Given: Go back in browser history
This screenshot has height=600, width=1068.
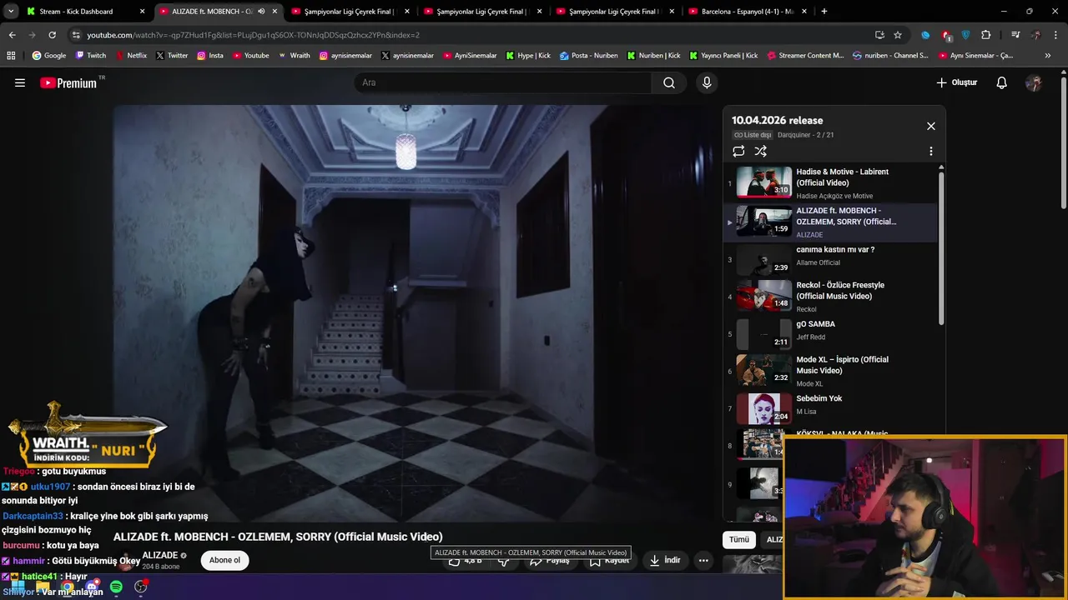Looking at the screenshot, I should click(x=12, y=35).
